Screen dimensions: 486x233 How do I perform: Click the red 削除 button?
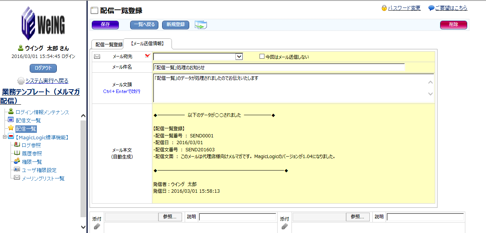tap(453, 25)
